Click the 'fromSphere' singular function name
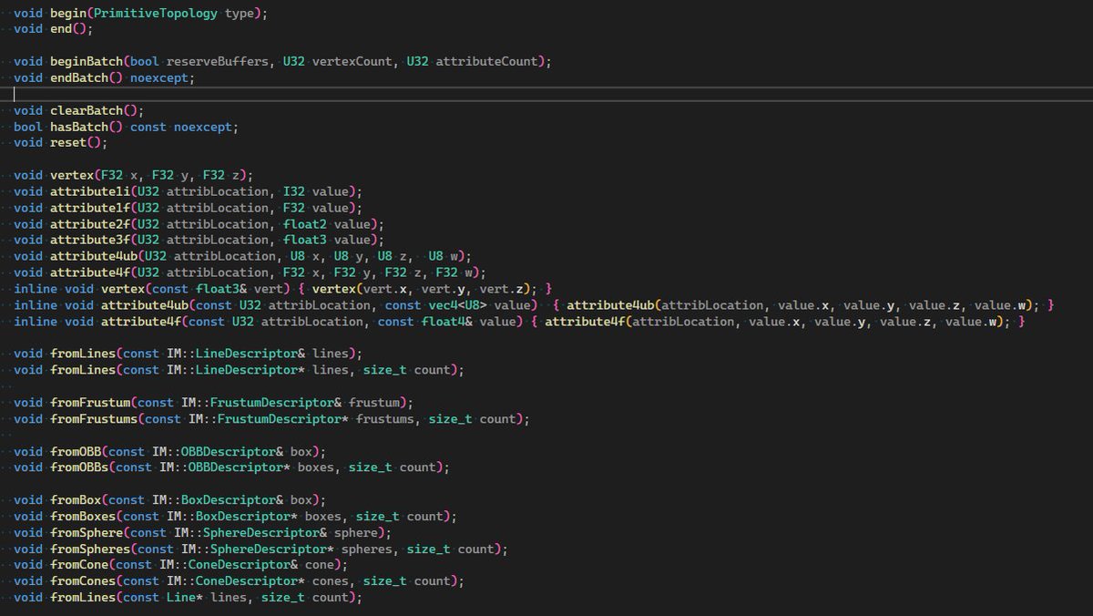 tap(87, 532)
